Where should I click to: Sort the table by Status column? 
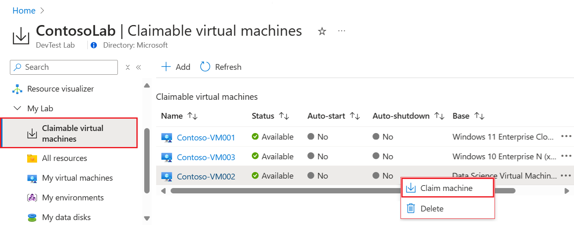pos(284,116)
